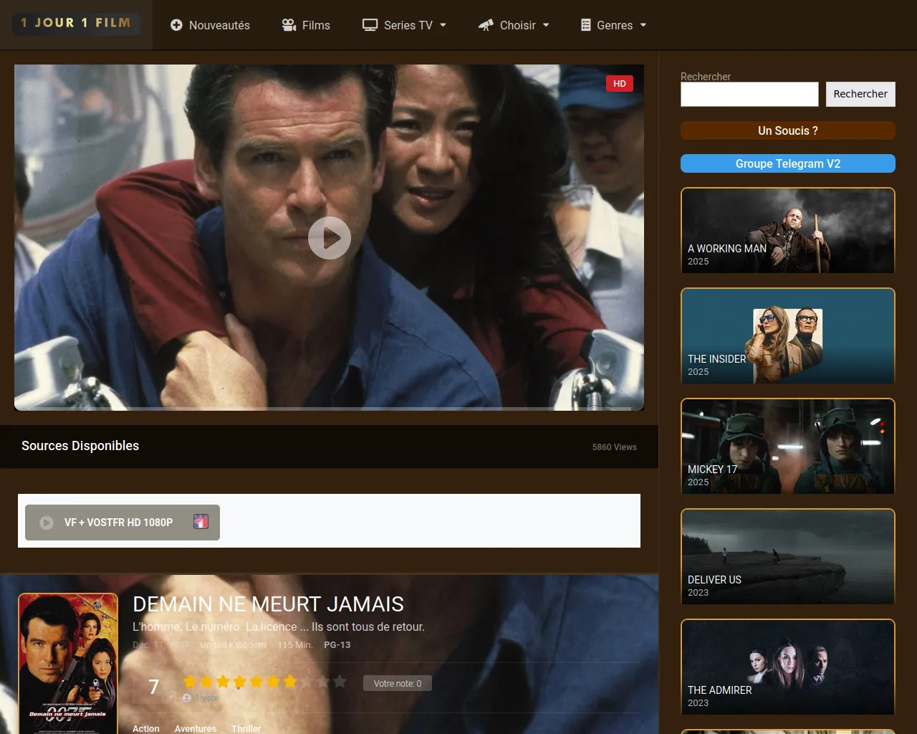Open The Admirer movie card
Image resolution: width=917 pixels, height=734 pixels.
point(788,667)
